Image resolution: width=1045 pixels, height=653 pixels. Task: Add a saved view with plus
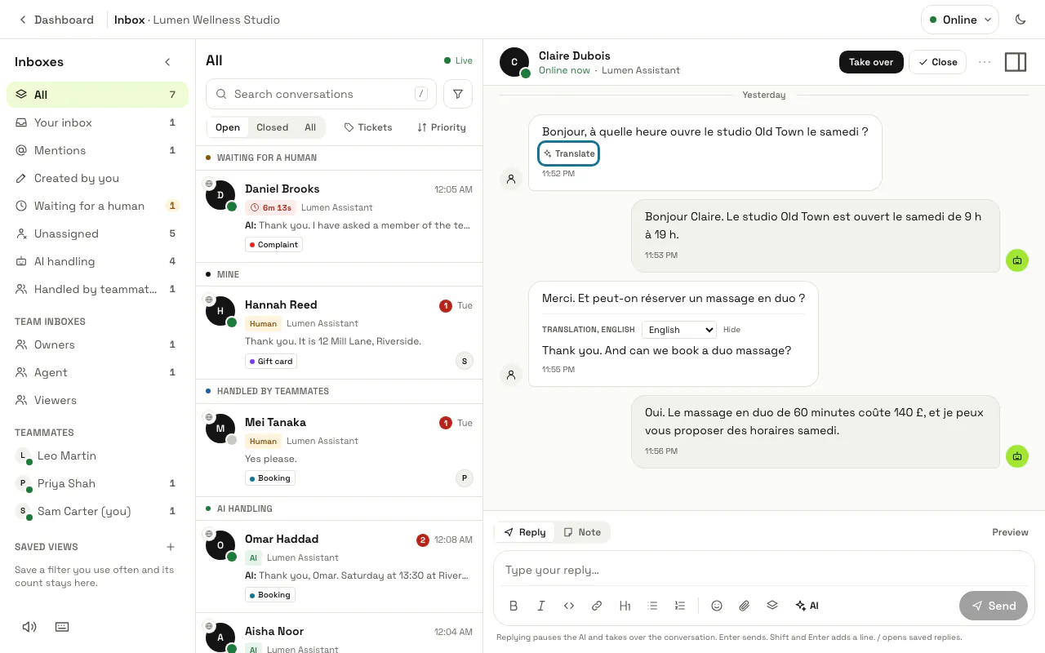pyautogui.click(x=171, y=547)
